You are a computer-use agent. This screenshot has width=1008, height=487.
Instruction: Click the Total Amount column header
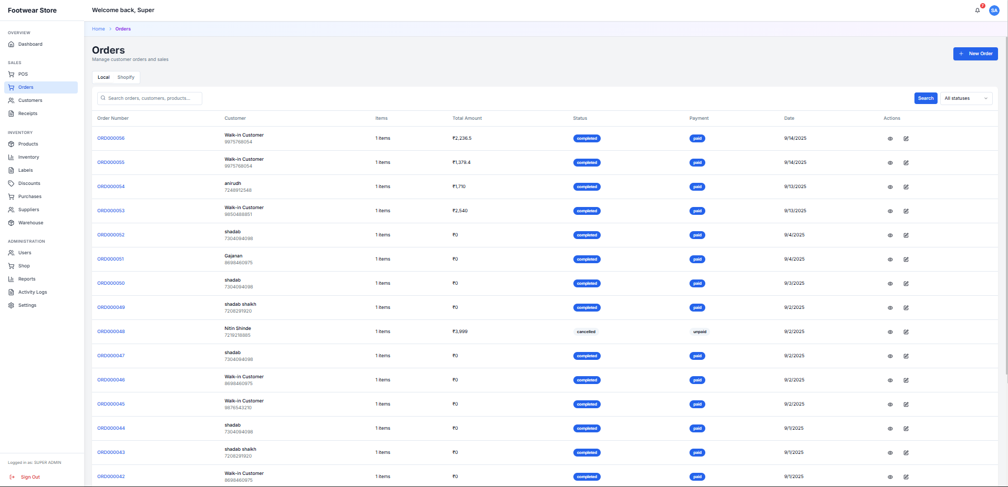pyautogui.click(x=467, y=118)
